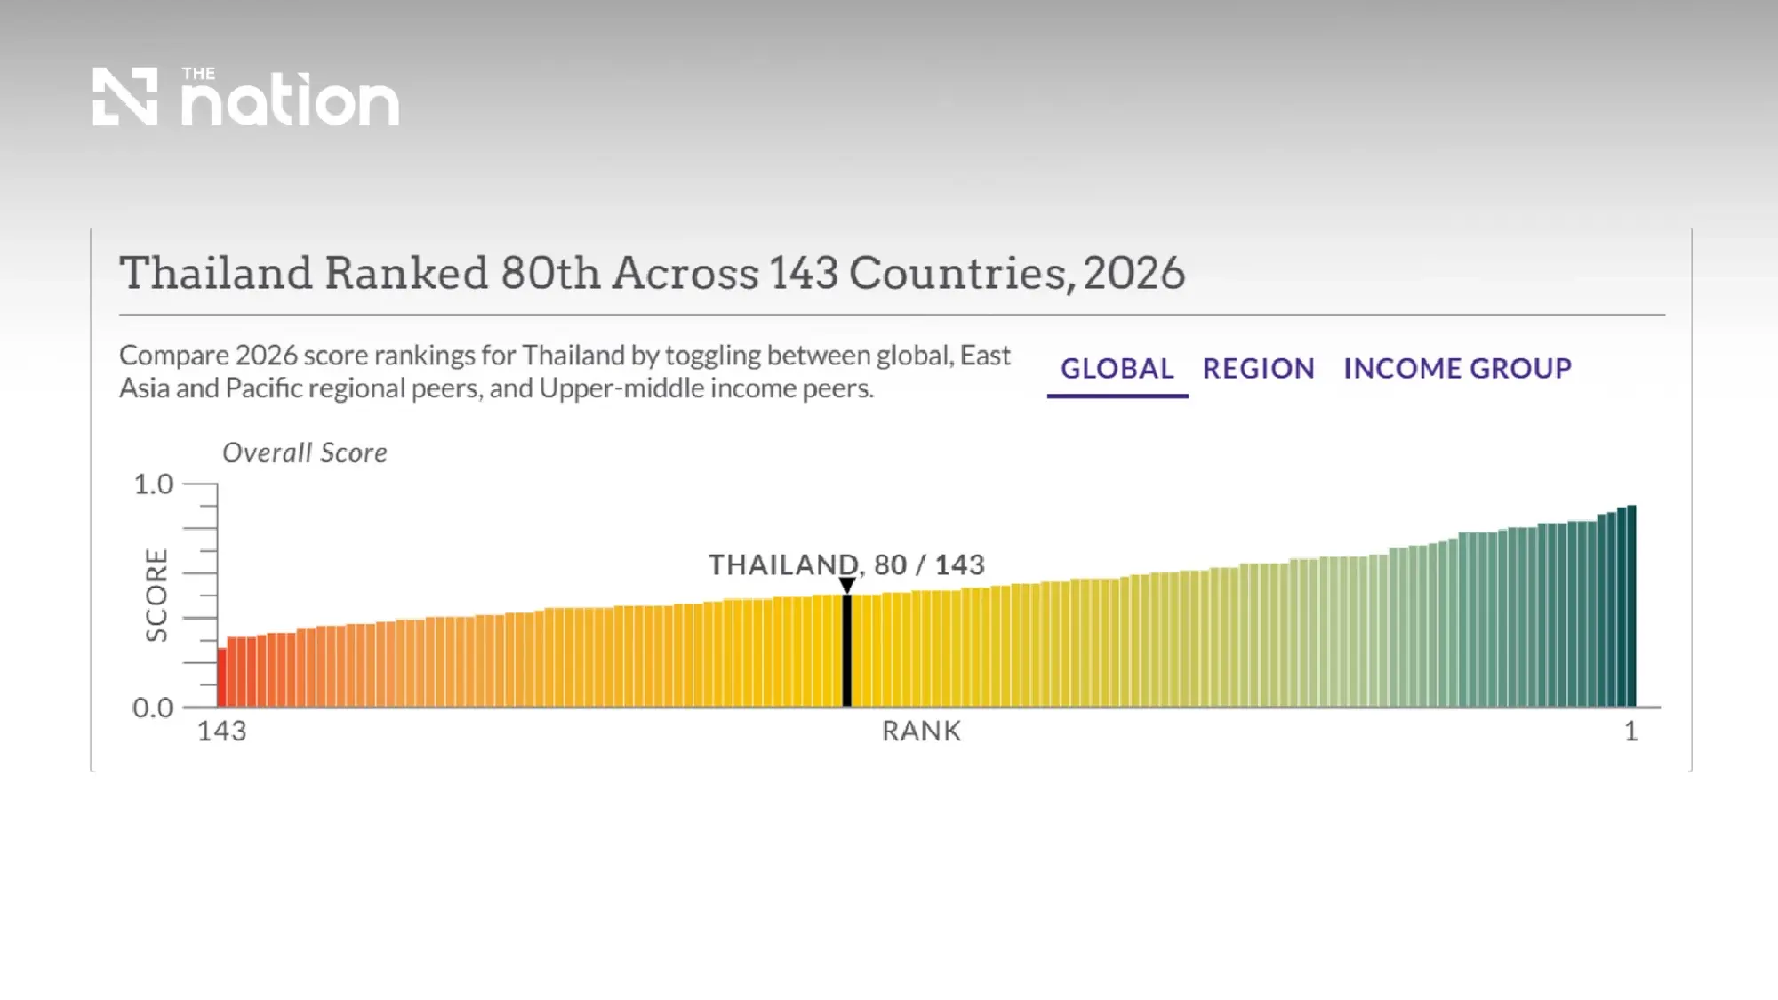
Task: Click the 'RANK' axis label
Action: [x=922, y=732]
